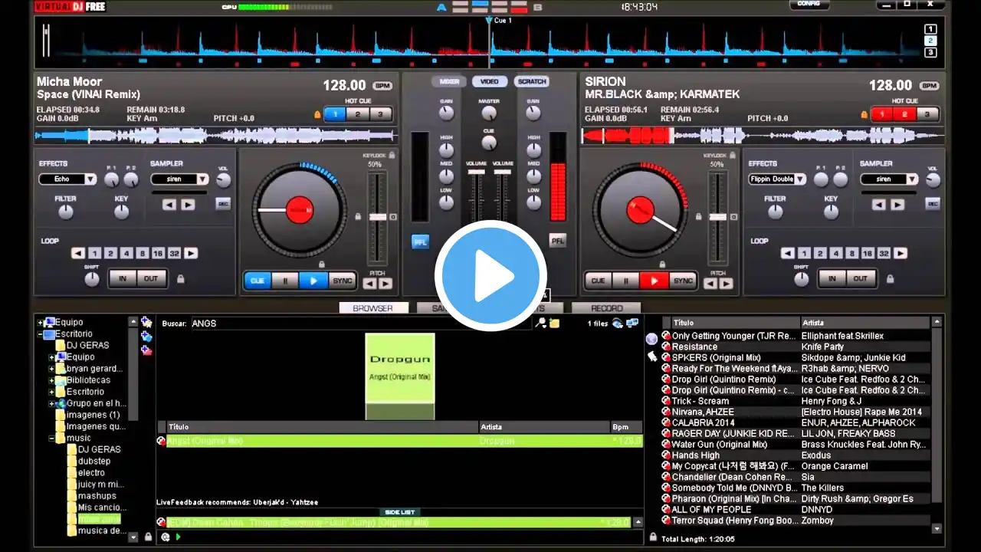Lock the right deck loop with its padlock
The width and height of the screenshot is (981, 552).
[x=890, y=279]
